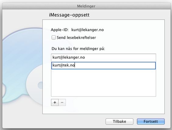The height and width of the screenshot is (130, 172).
Task: Click the Meldinger window title
Action: pyautogui.click(x=86, y=6)
